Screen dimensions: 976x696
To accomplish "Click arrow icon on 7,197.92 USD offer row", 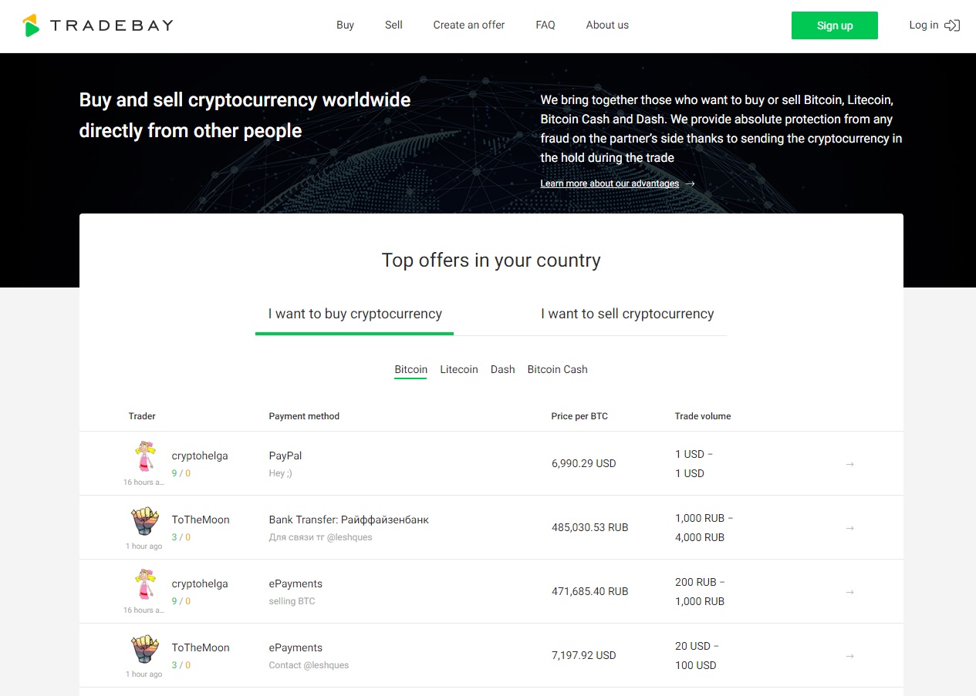I will point(849,656).
